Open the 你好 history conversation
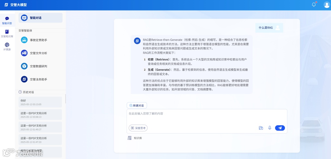 tap(40, 102)
